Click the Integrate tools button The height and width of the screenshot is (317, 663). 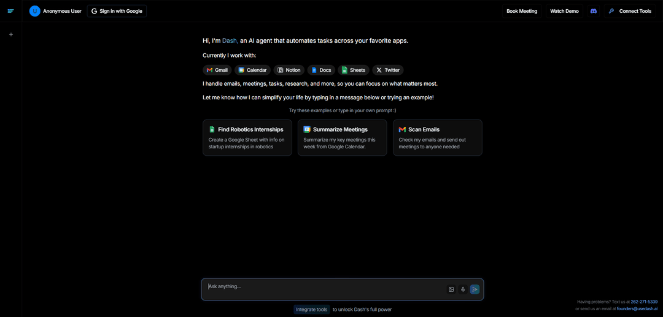(312, 310)
